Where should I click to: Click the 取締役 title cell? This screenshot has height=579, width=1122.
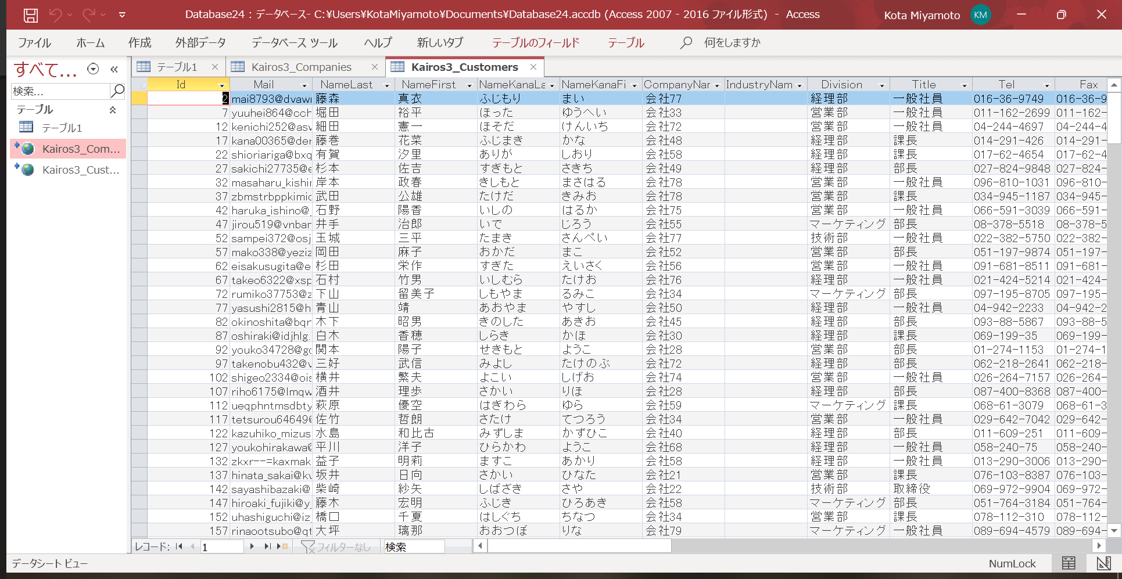[x=930, y=489]
